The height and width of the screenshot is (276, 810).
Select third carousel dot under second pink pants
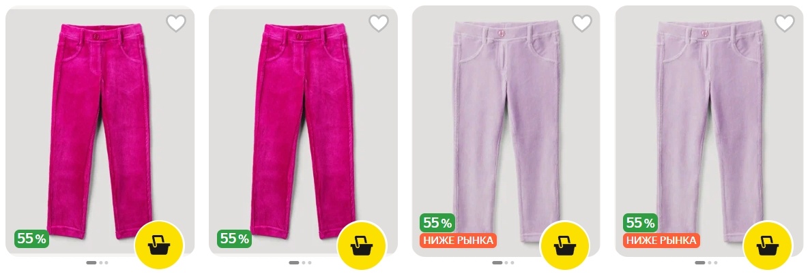click(309, 262)
